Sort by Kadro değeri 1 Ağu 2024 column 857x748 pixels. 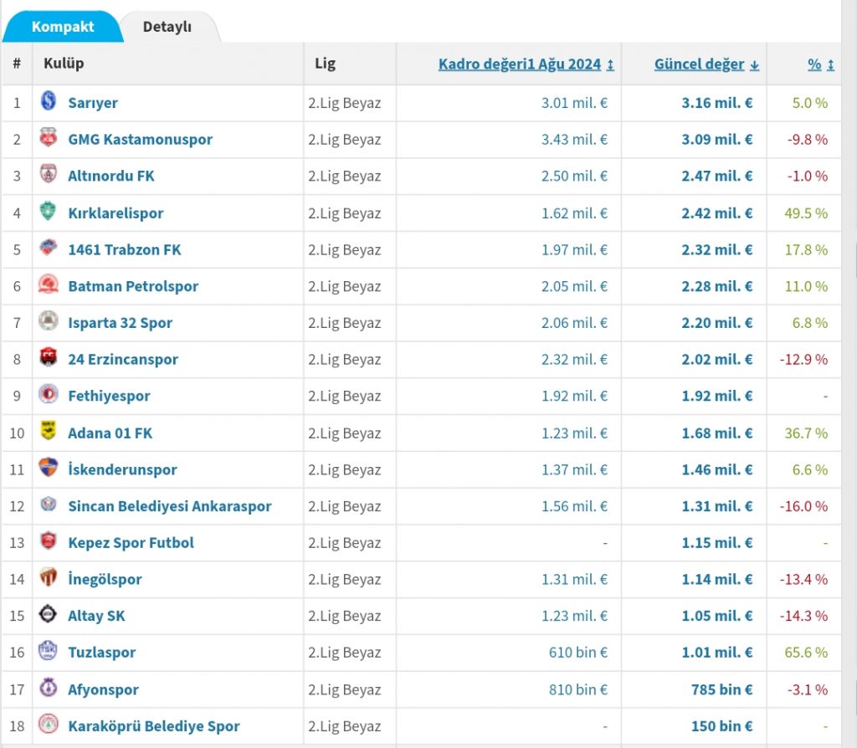[526, 64]
